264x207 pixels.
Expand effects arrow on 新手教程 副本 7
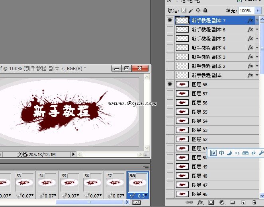(x=257, y=20)
